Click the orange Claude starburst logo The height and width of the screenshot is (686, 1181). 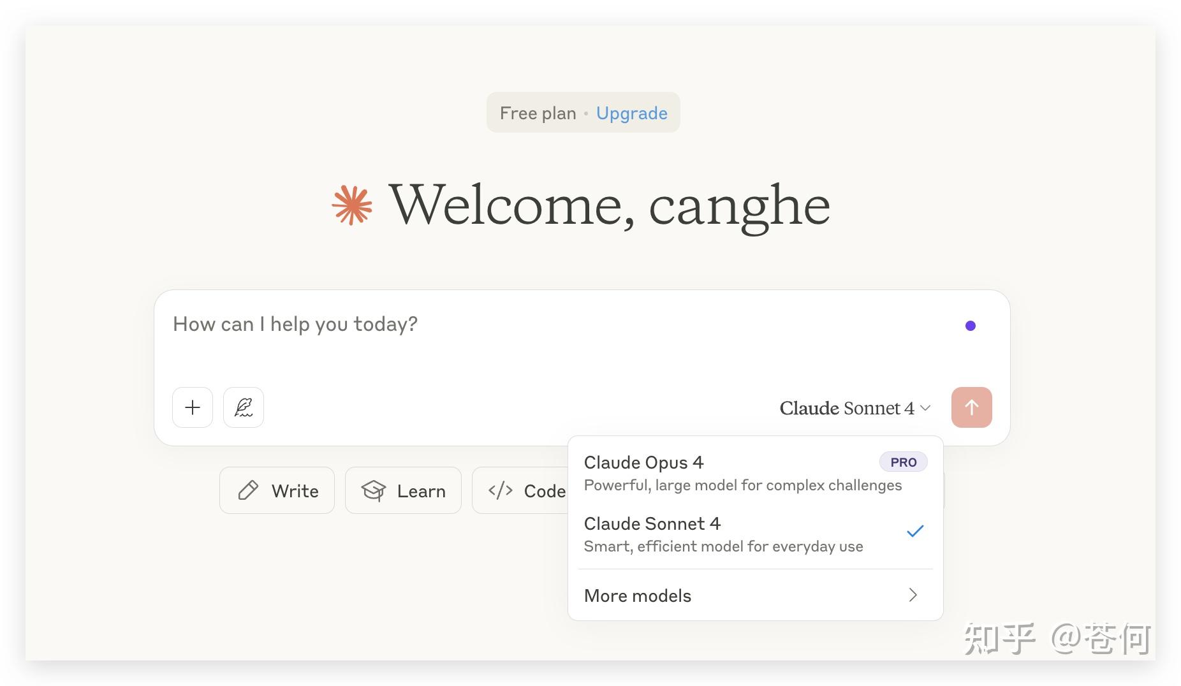(352, 205)
